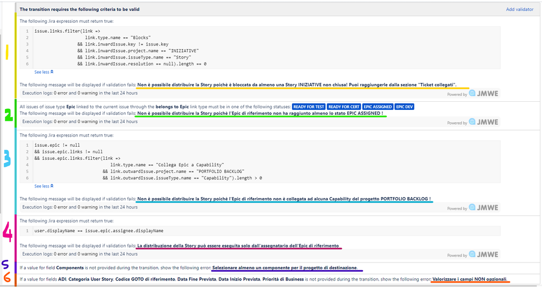Collapse third validator's expression using See less

pos(44,186)
